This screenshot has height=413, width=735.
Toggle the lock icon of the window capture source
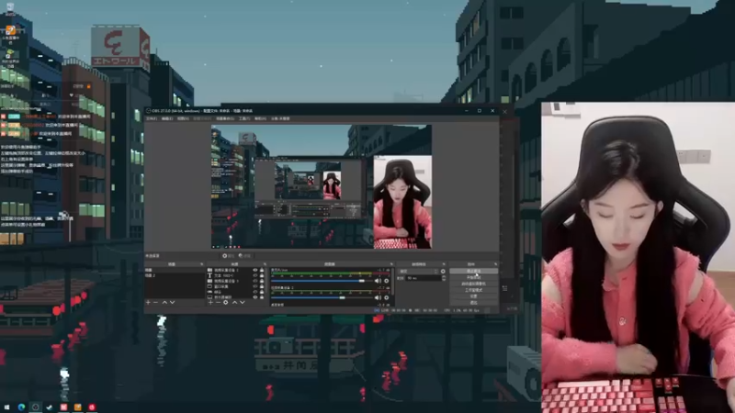pyautogui.click(x=262, y=286)
